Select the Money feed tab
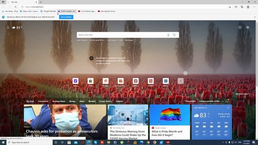Screen dimensions: 258x145 click(x=72, y=101)
